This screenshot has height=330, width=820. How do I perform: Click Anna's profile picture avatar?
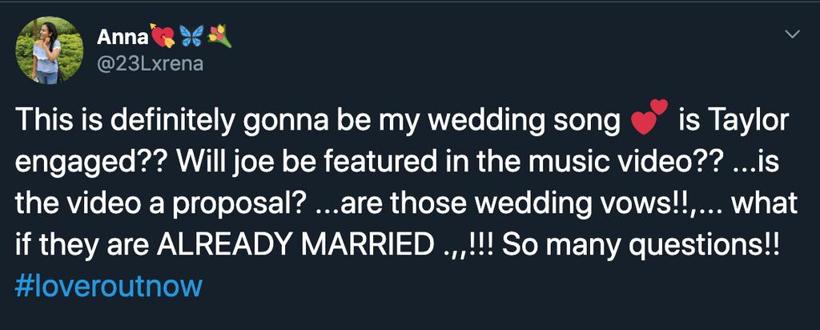[x=50, y=50]
